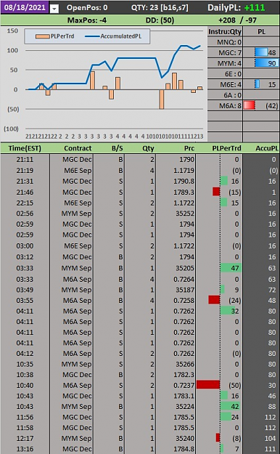
Task: Click the AccuPL 104 cell
Action: click(x=261, y=438)
